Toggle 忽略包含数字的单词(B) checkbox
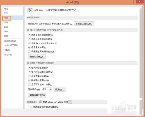Viewport: 145px width, 117px height. 29,39
